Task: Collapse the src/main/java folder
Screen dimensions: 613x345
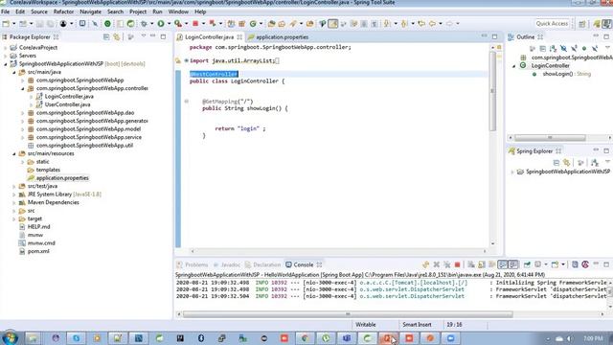Action: click(14, 72)
